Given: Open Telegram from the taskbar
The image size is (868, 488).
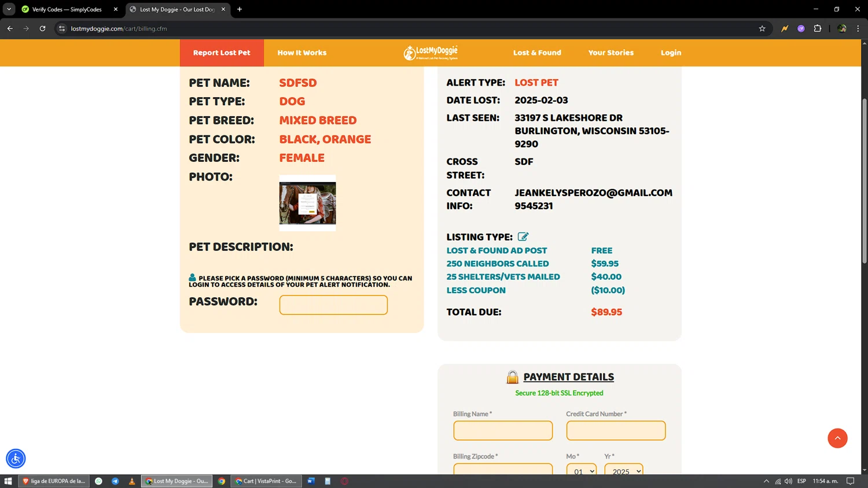Looking at the screenshot, I should (115, 481).
